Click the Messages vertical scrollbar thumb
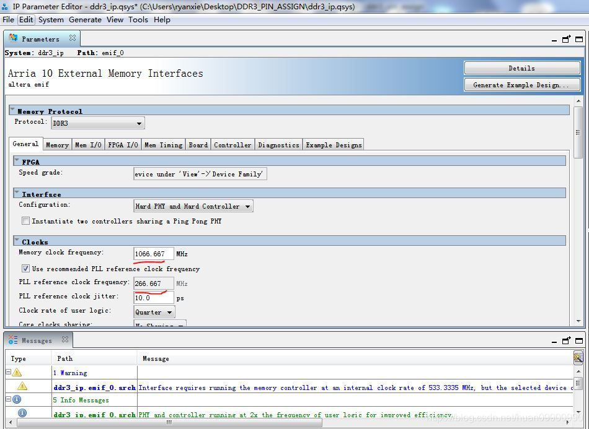Image resolution: width=589 pixels, height=429 pixels. 578,383
